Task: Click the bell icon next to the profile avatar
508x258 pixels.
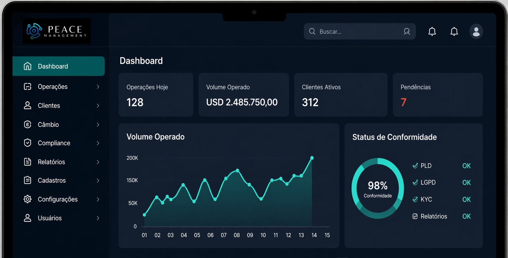Action: (x=454, y=31)
